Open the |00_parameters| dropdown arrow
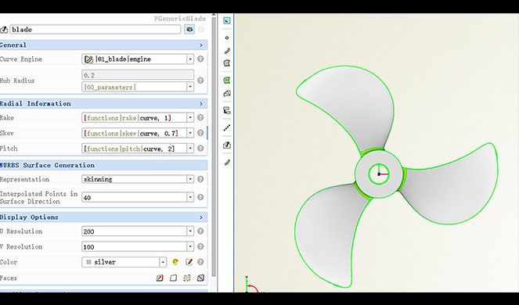Screen dimensions: 519x305 (190, 87)
